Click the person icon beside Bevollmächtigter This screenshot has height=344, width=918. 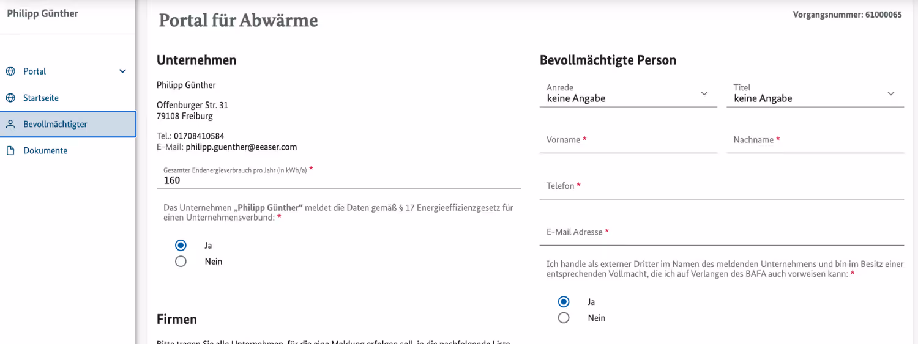pyautogui.click(x=10, y=124)
